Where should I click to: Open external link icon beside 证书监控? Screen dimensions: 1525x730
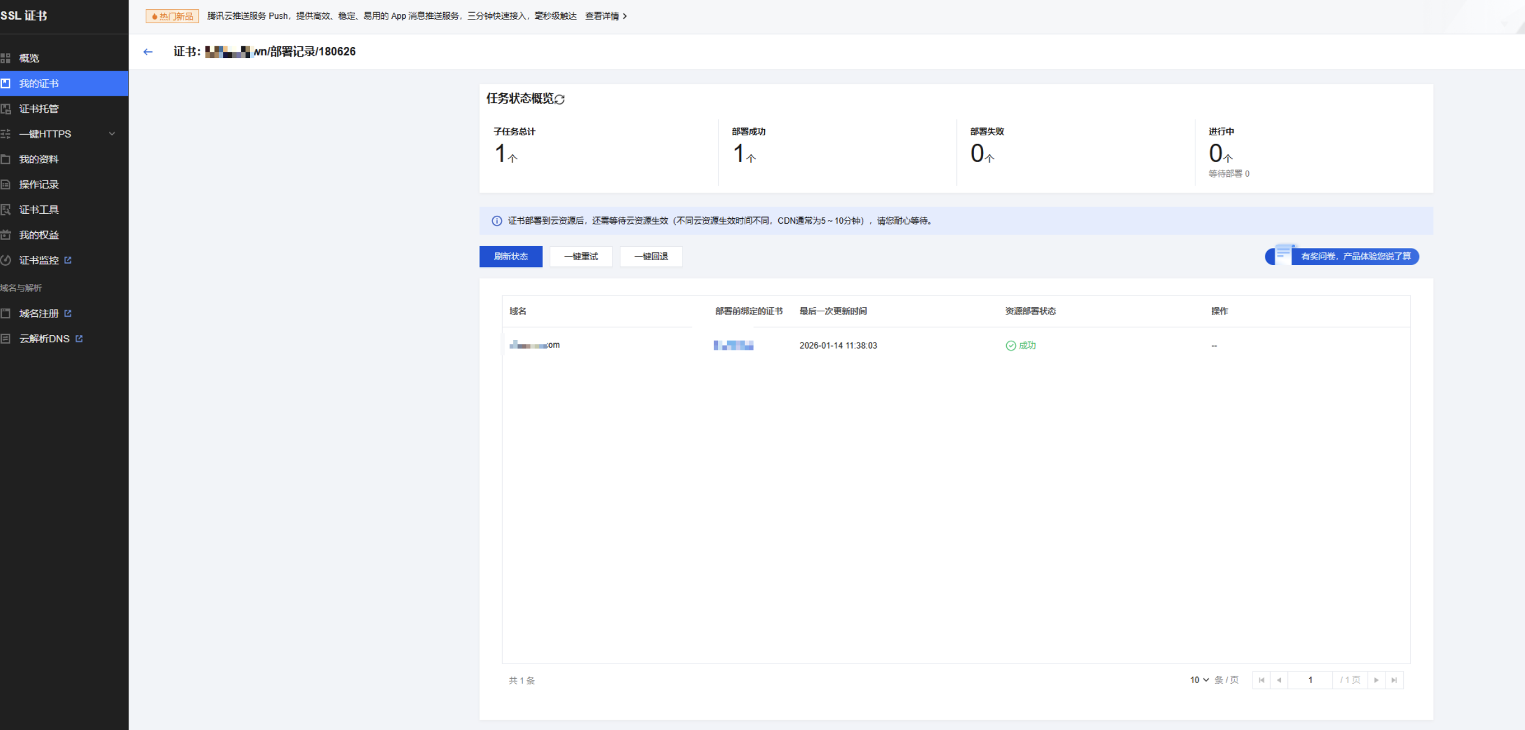[68, 260]
